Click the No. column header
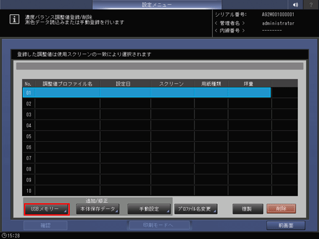 click(x=28, y=84)
